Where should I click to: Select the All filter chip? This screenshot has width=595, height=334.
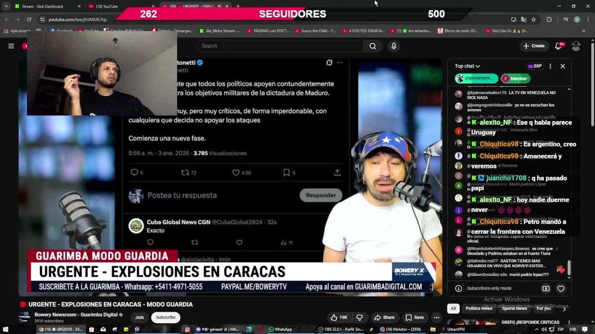(x=453, y=308)
